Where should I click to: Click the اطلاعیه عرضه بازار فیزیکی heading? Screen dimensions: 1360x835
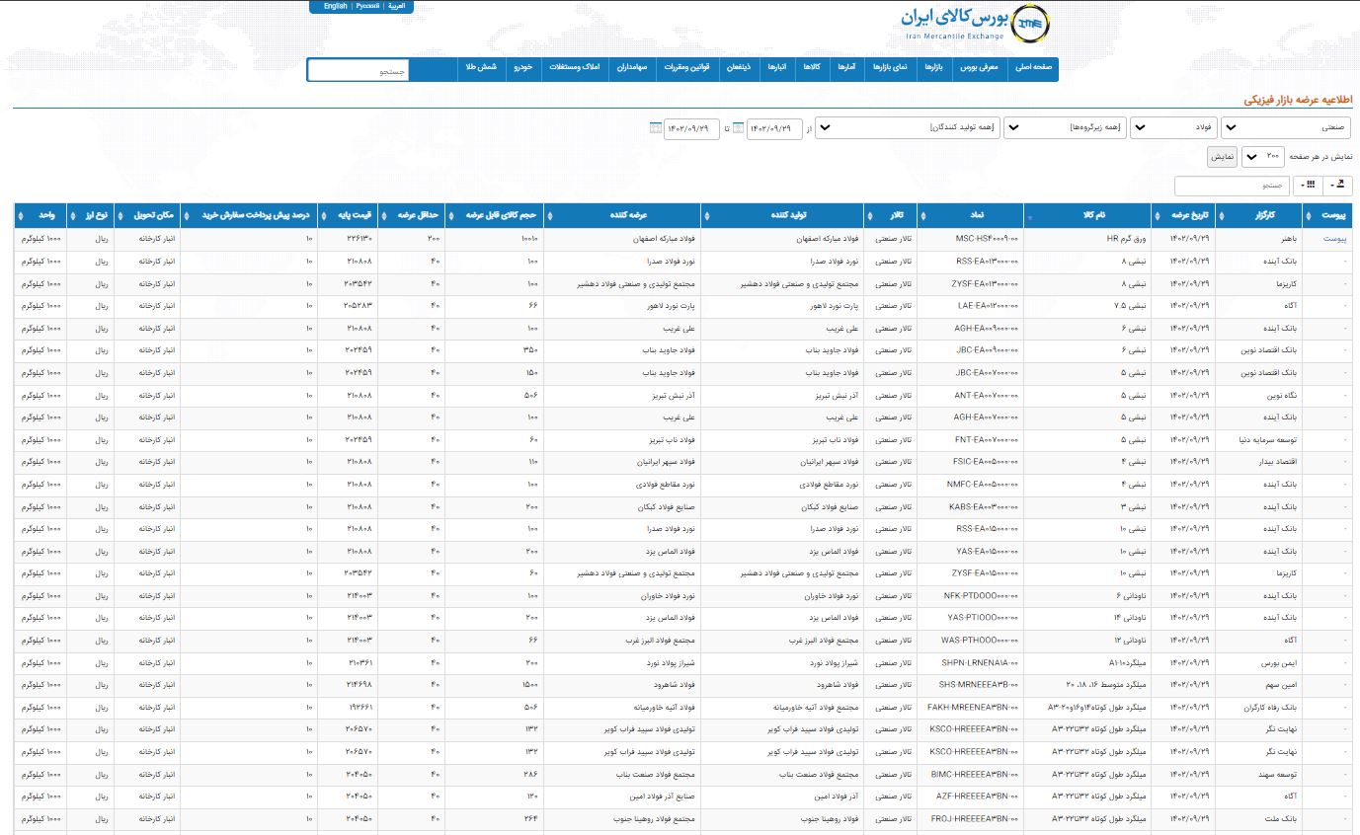click(x=1297, y=100)
